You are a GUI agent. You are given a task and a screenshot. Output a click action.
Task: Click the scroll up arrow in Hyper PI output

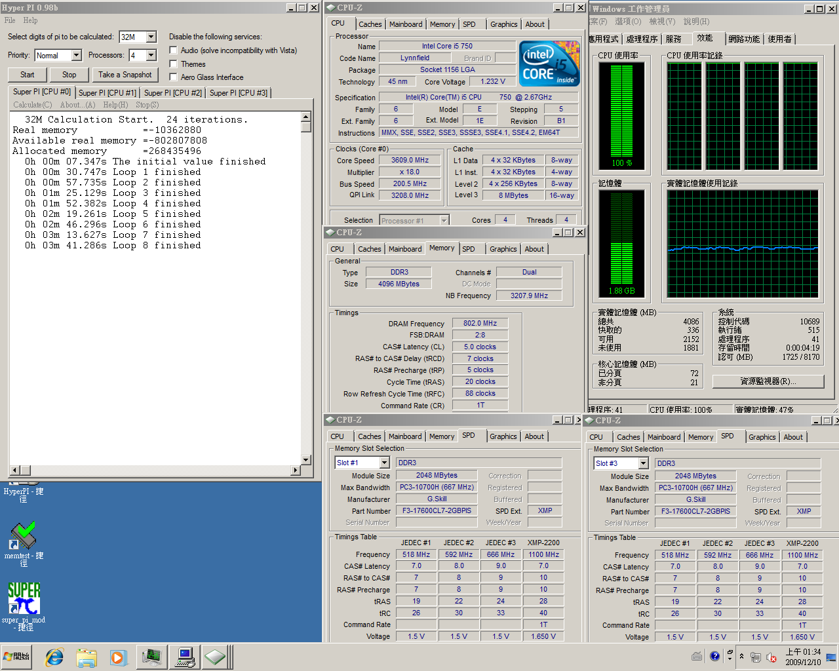point(306,117)
